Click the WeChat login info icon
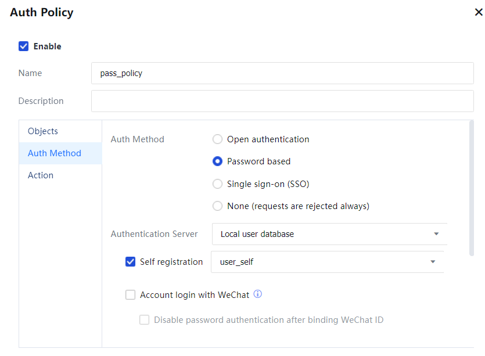 point(258,294)
